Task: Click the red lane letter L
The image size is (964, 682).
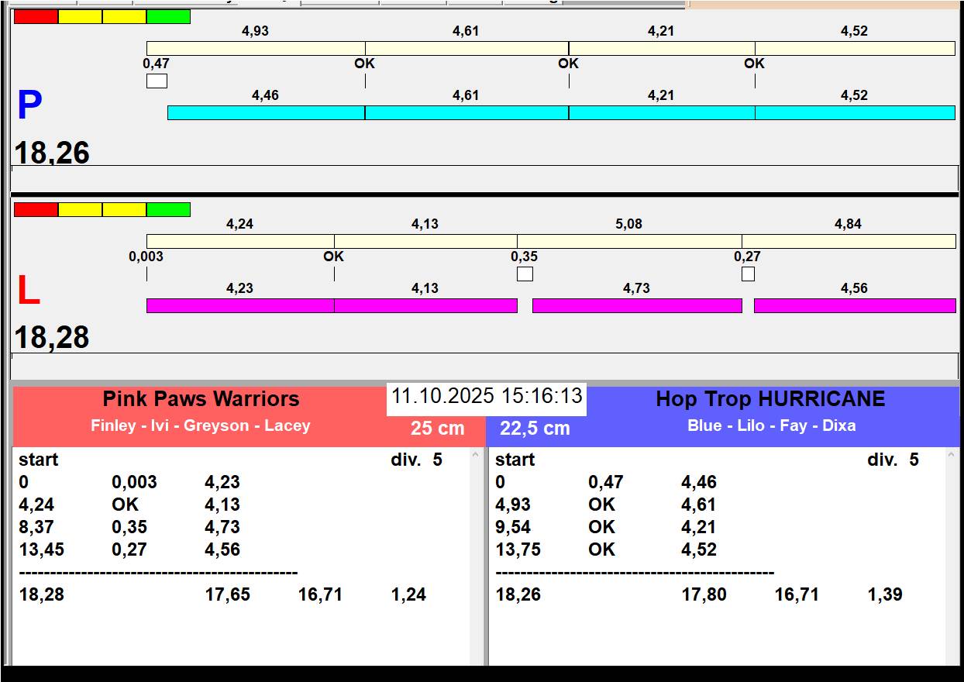Action: 28,291
